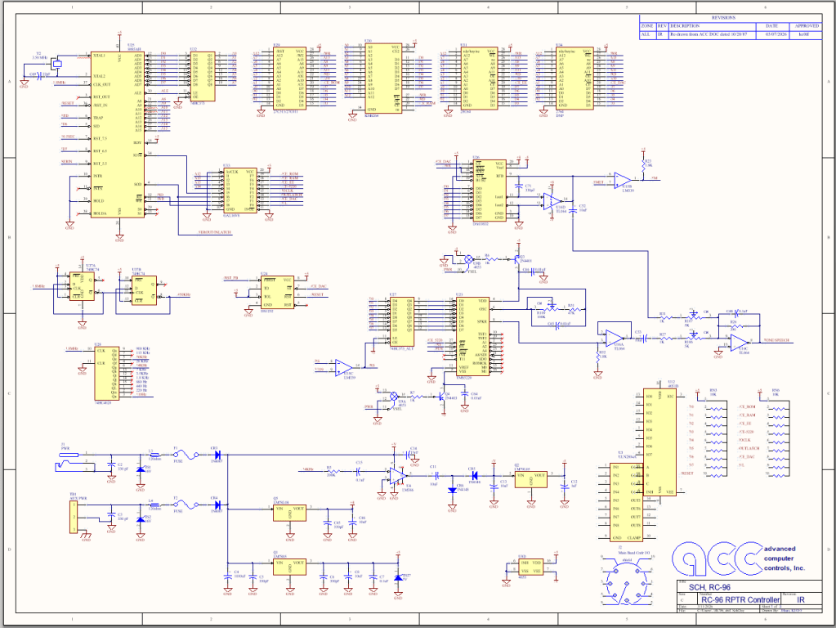Select the SEROUT/INLATCH net label
Image resolution: width=836 pixels, height=628 pixels.
tap(215, 231)
